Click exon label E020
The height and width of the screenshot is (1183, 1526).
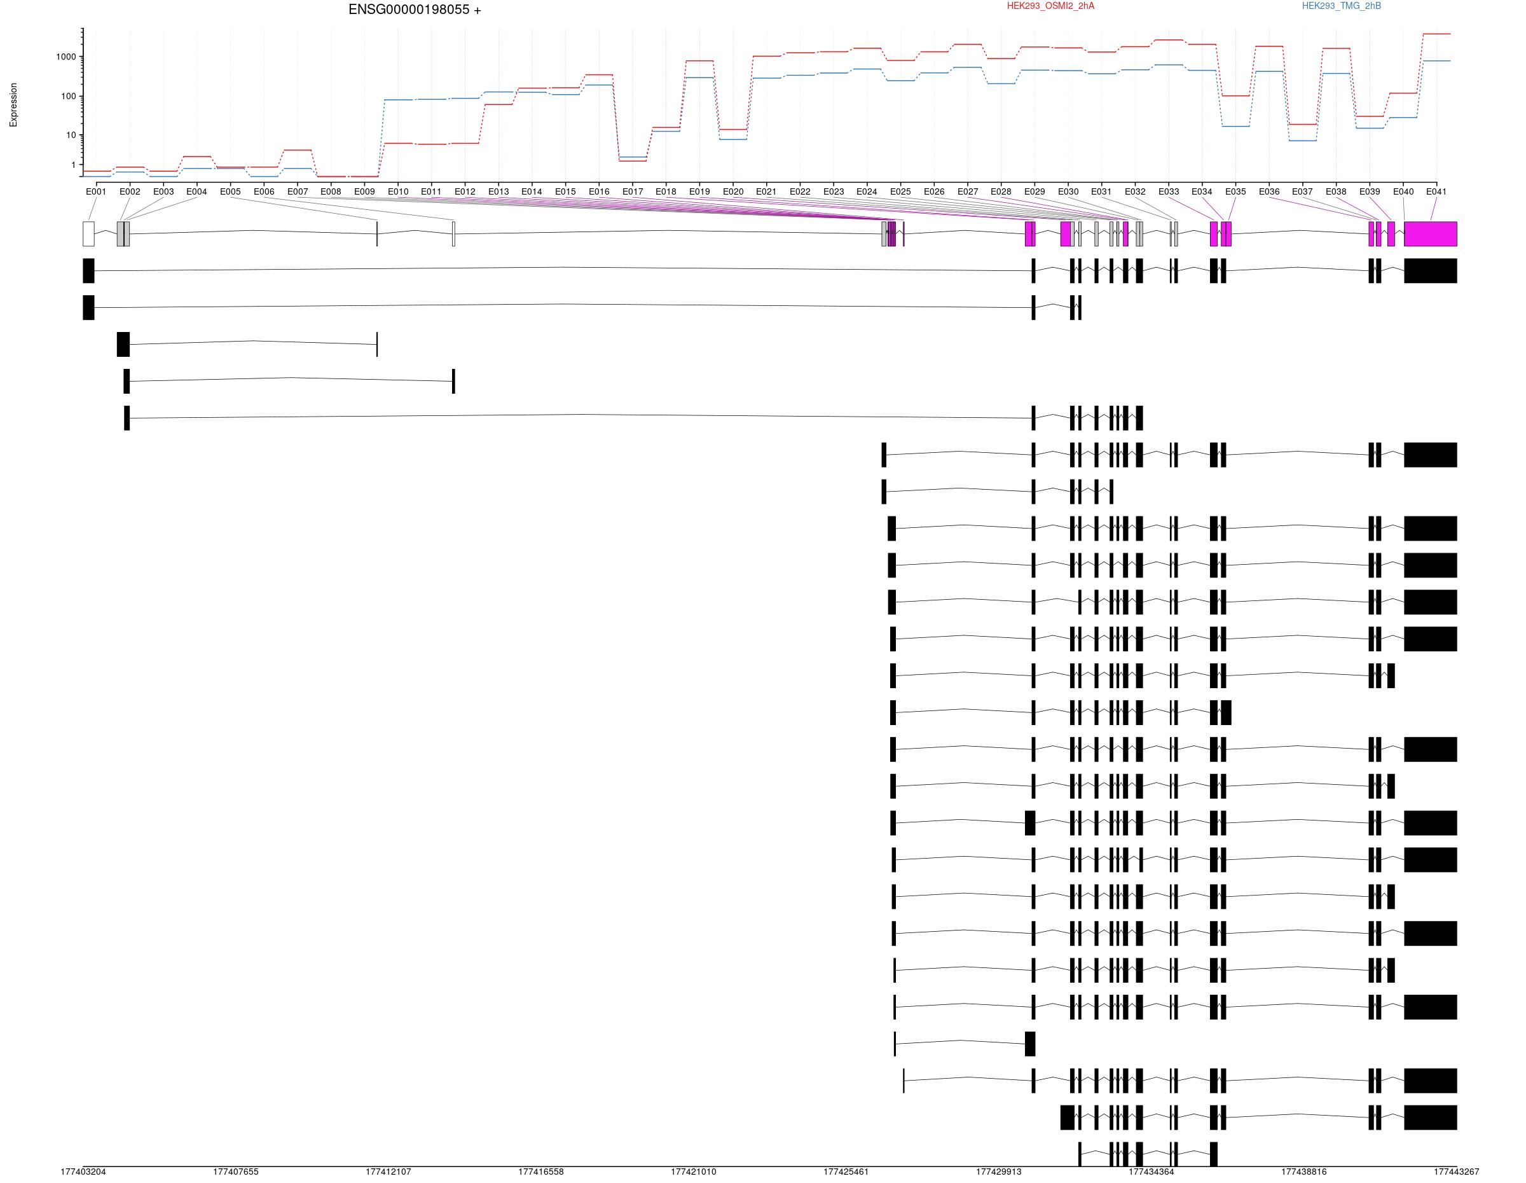pos(733,191)
